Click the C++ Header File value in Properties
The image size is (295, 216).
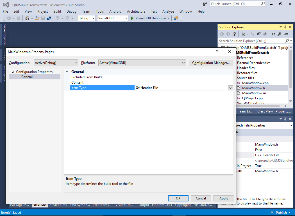[267, 155]
